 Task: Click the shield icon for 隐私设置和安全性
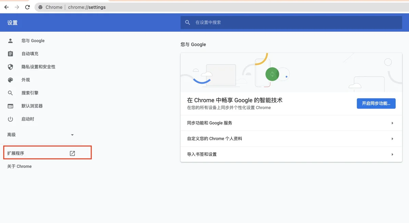pyautogui.click(x=10, y=67)
